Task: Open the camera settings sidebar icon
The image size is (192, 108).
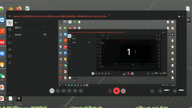Action: [x=9, y=43]
